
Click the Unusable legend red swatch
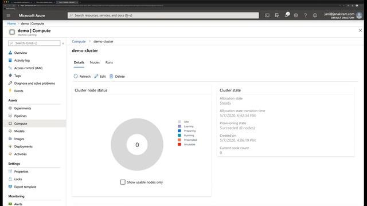pyautogui.click(x=179, y=144)
